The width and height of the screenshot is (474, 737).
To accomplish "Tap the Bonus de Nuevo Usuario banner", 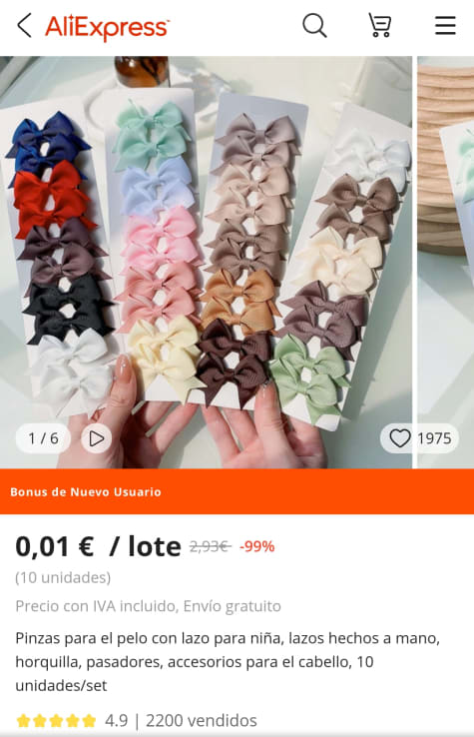I will (x=237, y=491).
